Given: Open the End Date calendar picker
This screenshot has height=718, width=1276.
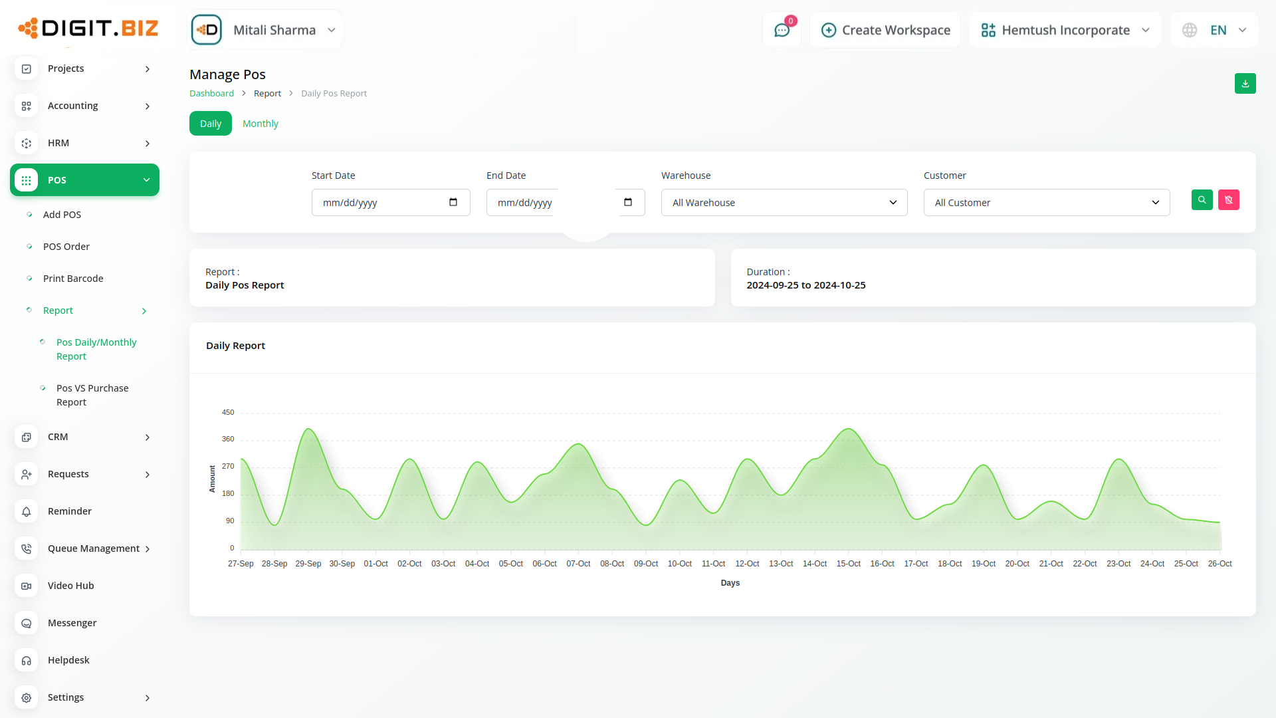Looking at the screenshot, I should (x=628, y=202).
